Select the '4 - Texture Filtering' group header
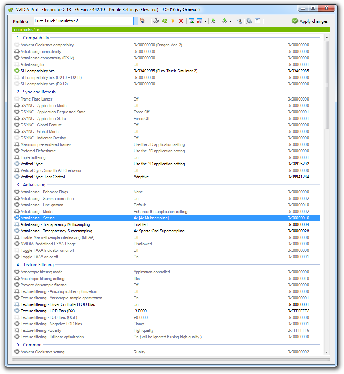Viewport: 344px width, 374px height. (35, 265)
